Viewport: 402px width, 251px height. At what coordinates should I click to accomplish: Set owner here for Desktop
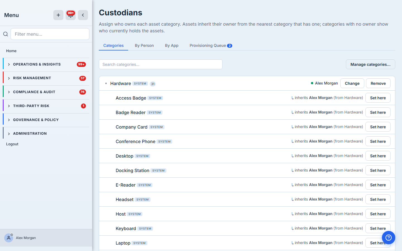click(378, 156)
